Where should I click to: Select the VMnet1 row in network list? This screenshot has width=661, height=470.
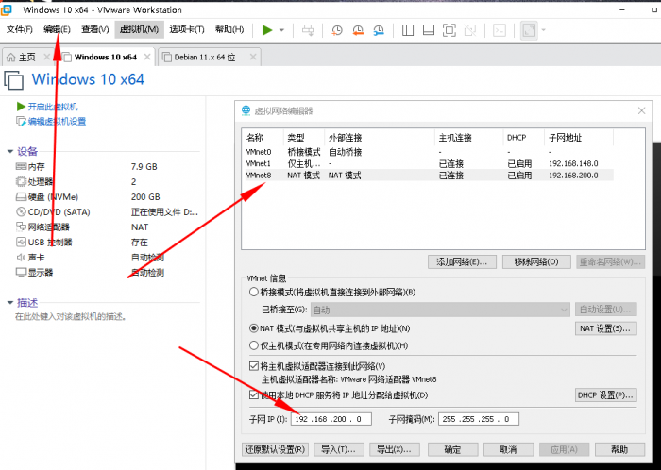pyautogui.click(x=429, y=163)
